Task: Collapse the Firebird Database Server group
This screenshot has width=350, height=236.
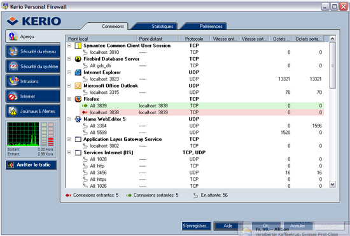Action: pyautogui.click(x=69, y=59)
